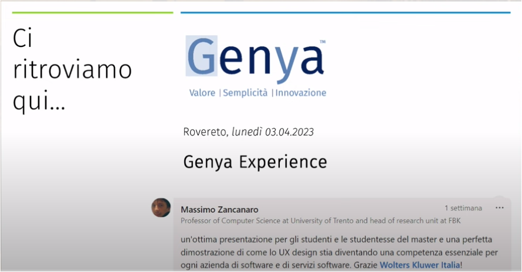
Task: Click Massimo Zancanaro's profile picture
Action: pos(161,208)
